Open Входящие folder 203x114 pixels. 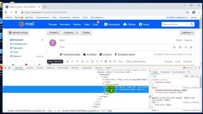tap(18, 40)
